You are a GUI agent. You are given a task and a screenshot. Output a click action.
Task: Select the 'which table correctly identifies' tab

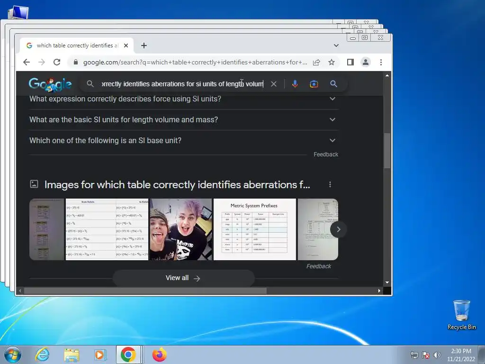pos(77,45)
